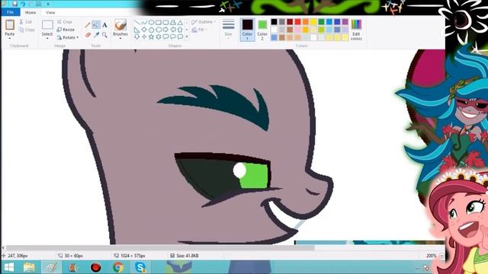The image size is (488, 274).
Task: Open Google Chrome from taskbar
Action: pyautogui.click(x=118, y=267)
